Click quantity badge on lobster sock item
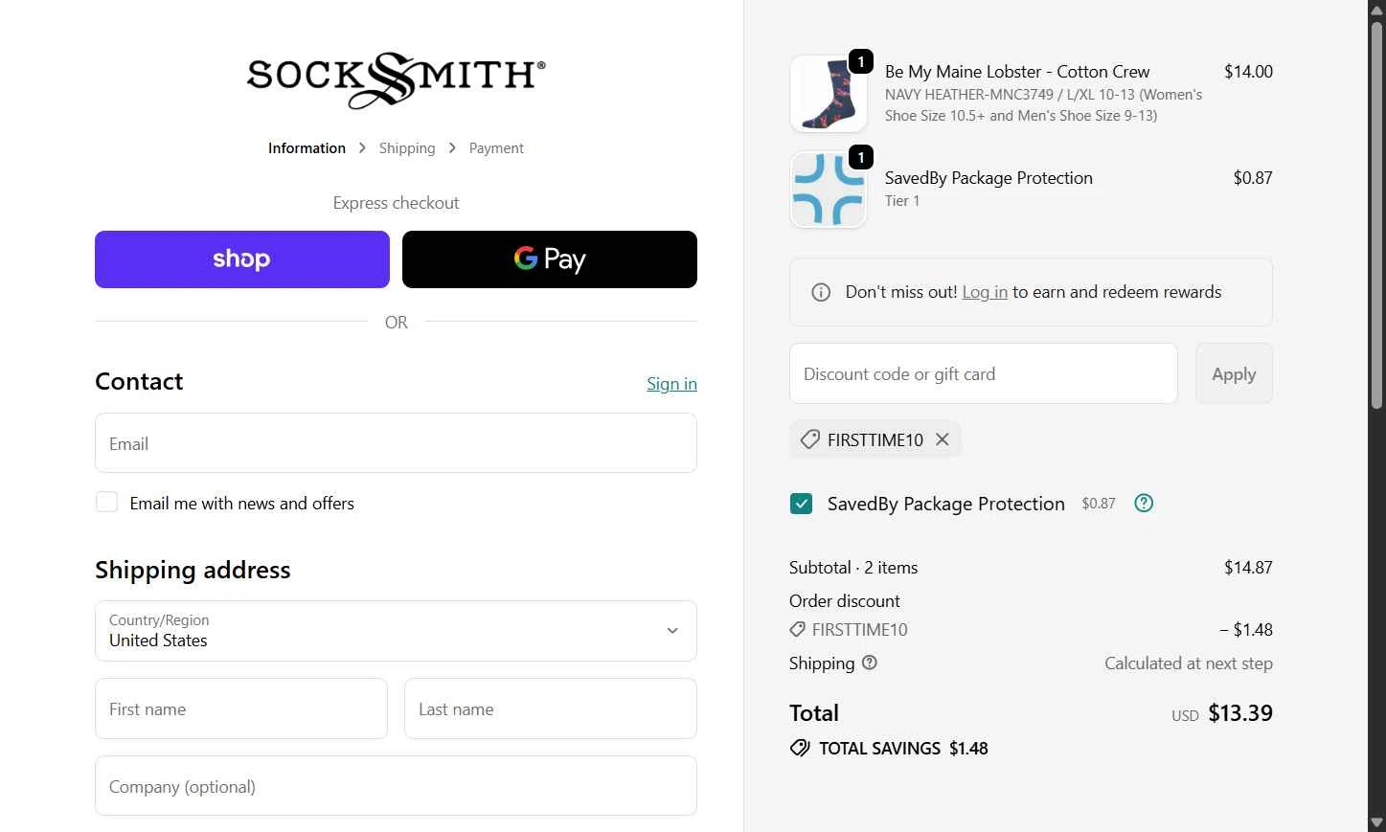 861,61
